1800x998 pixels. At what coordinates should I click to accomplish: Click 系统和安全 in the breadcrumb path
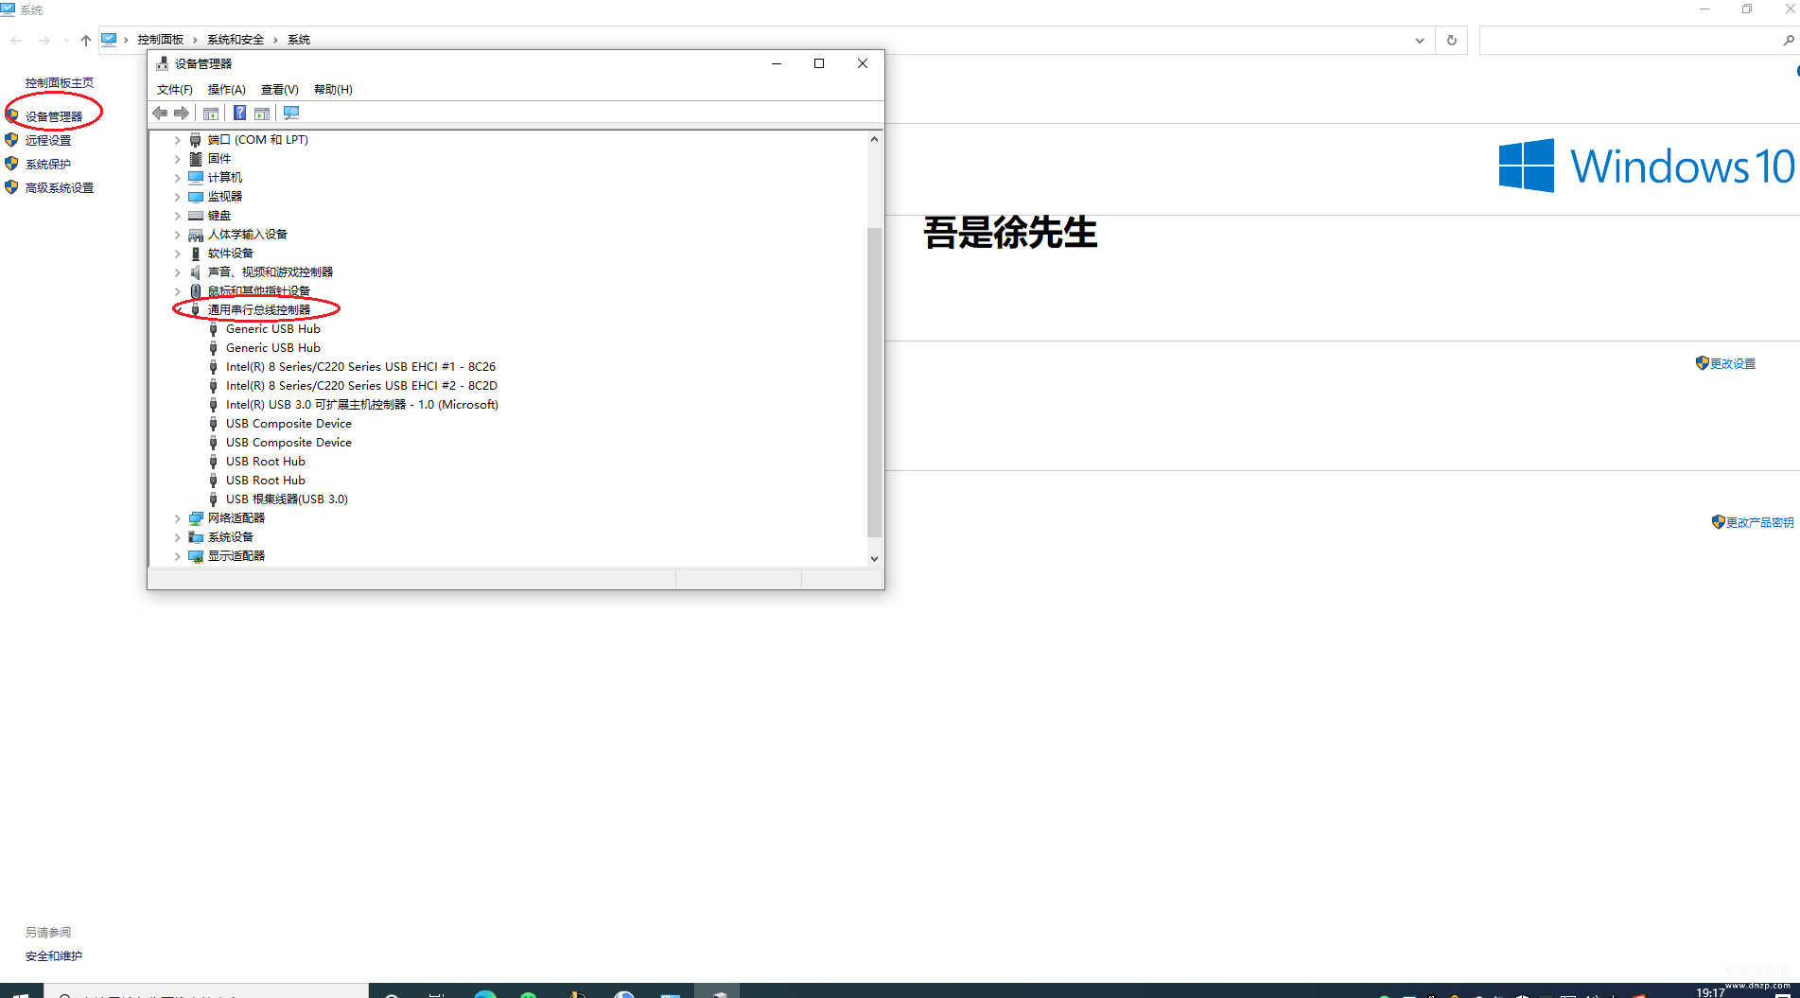pos(236,40)
